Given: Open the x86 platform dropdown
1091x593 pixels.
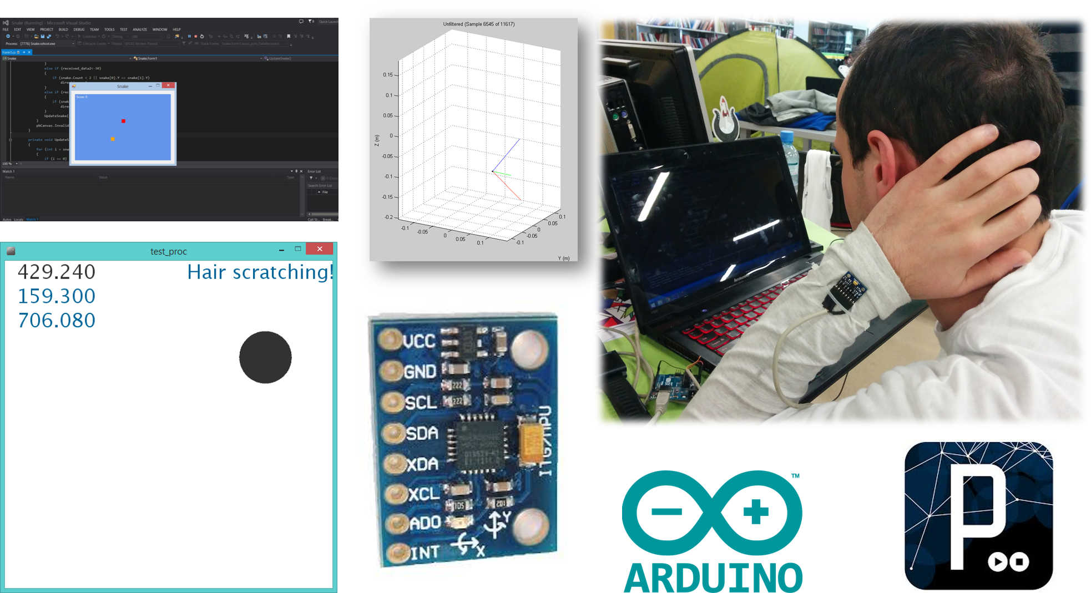Looking at the screenshot, I should pos(147,37).
